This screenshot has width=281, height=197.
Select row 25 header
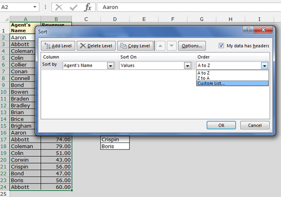(x=5, y=194)
